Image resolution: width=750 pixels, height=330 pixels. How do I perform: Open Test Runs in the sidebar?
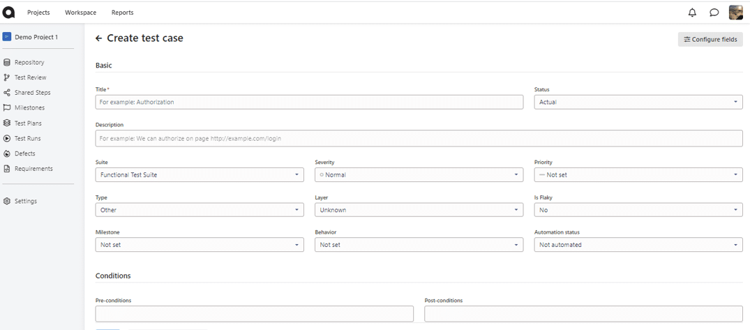[x=27, y=138]
